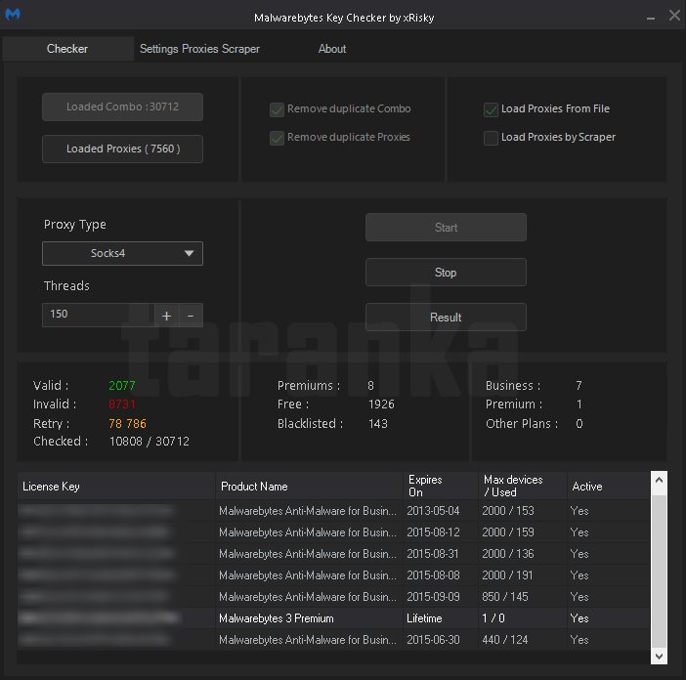The width and height of the screenshot is (686, 680).
Task: Select row expiring 2015-08-31
Action: coord(334,554)
